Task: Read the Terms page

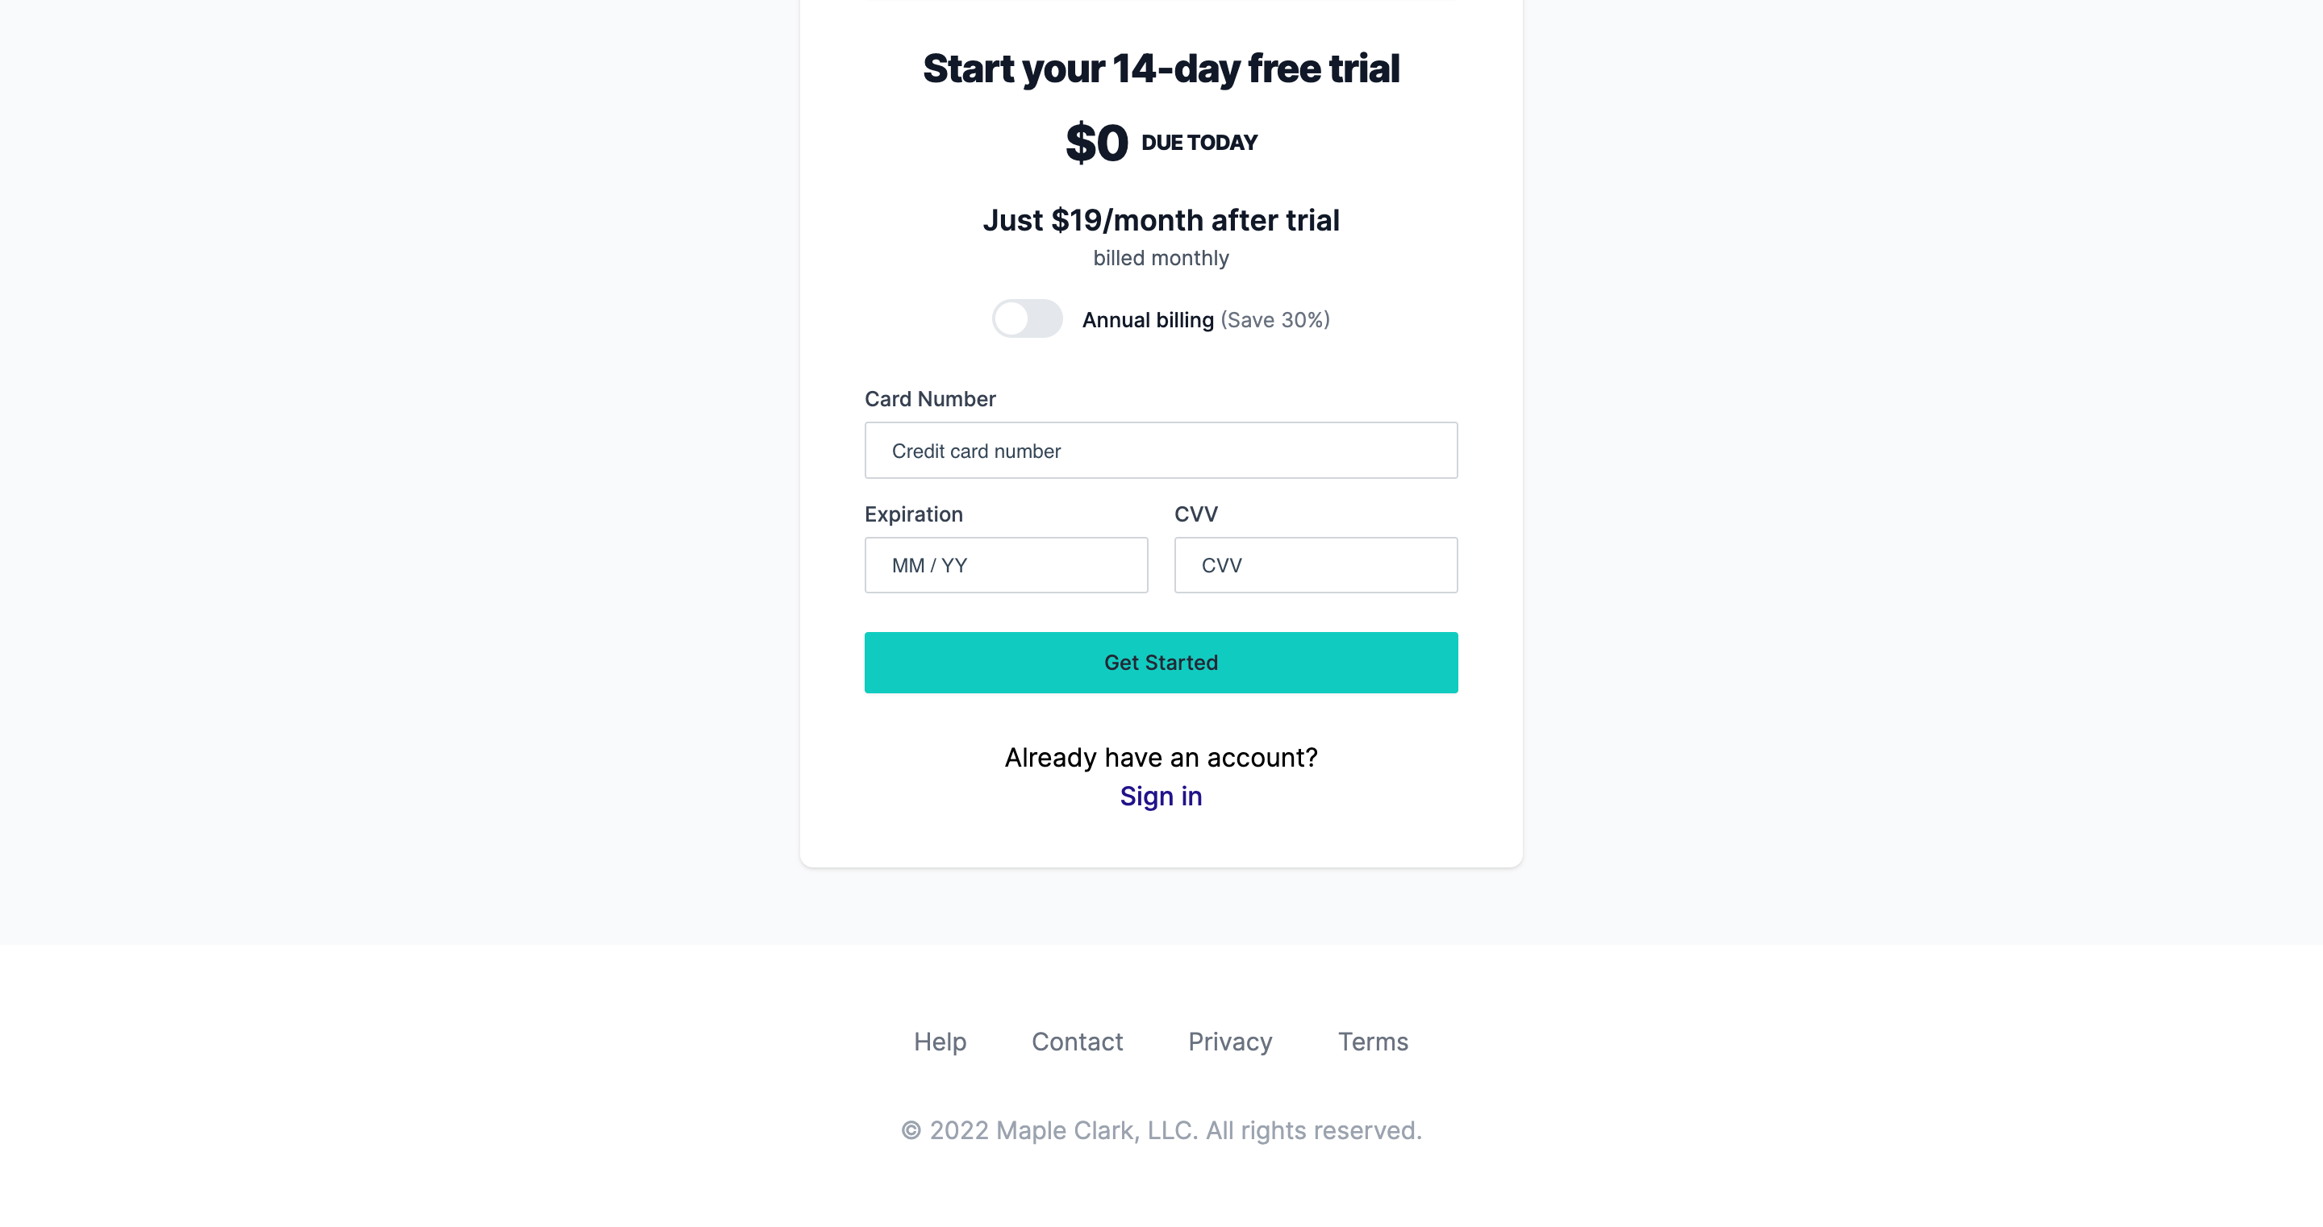Action: tap(1373, 1042)
